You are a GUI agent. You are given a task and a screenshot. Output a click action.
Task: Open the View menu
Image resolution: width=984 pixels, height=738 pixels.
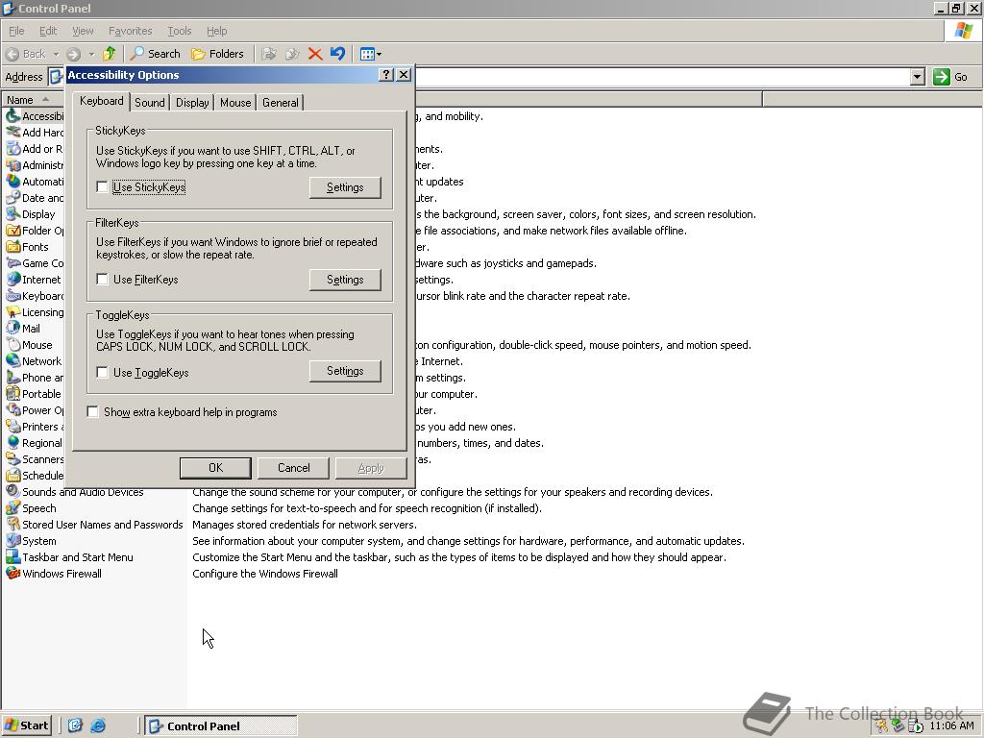coord(83,31)
